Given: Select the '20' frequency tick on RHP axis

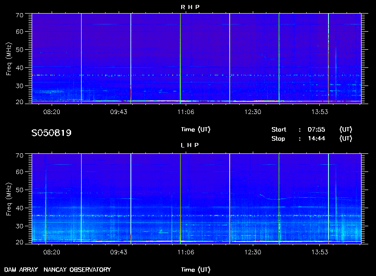Looking at the screenshot, I should coord(19,102).
